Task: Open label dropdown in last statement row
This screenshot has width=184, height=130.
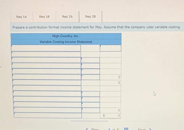Action: click(x=48, y=115)
